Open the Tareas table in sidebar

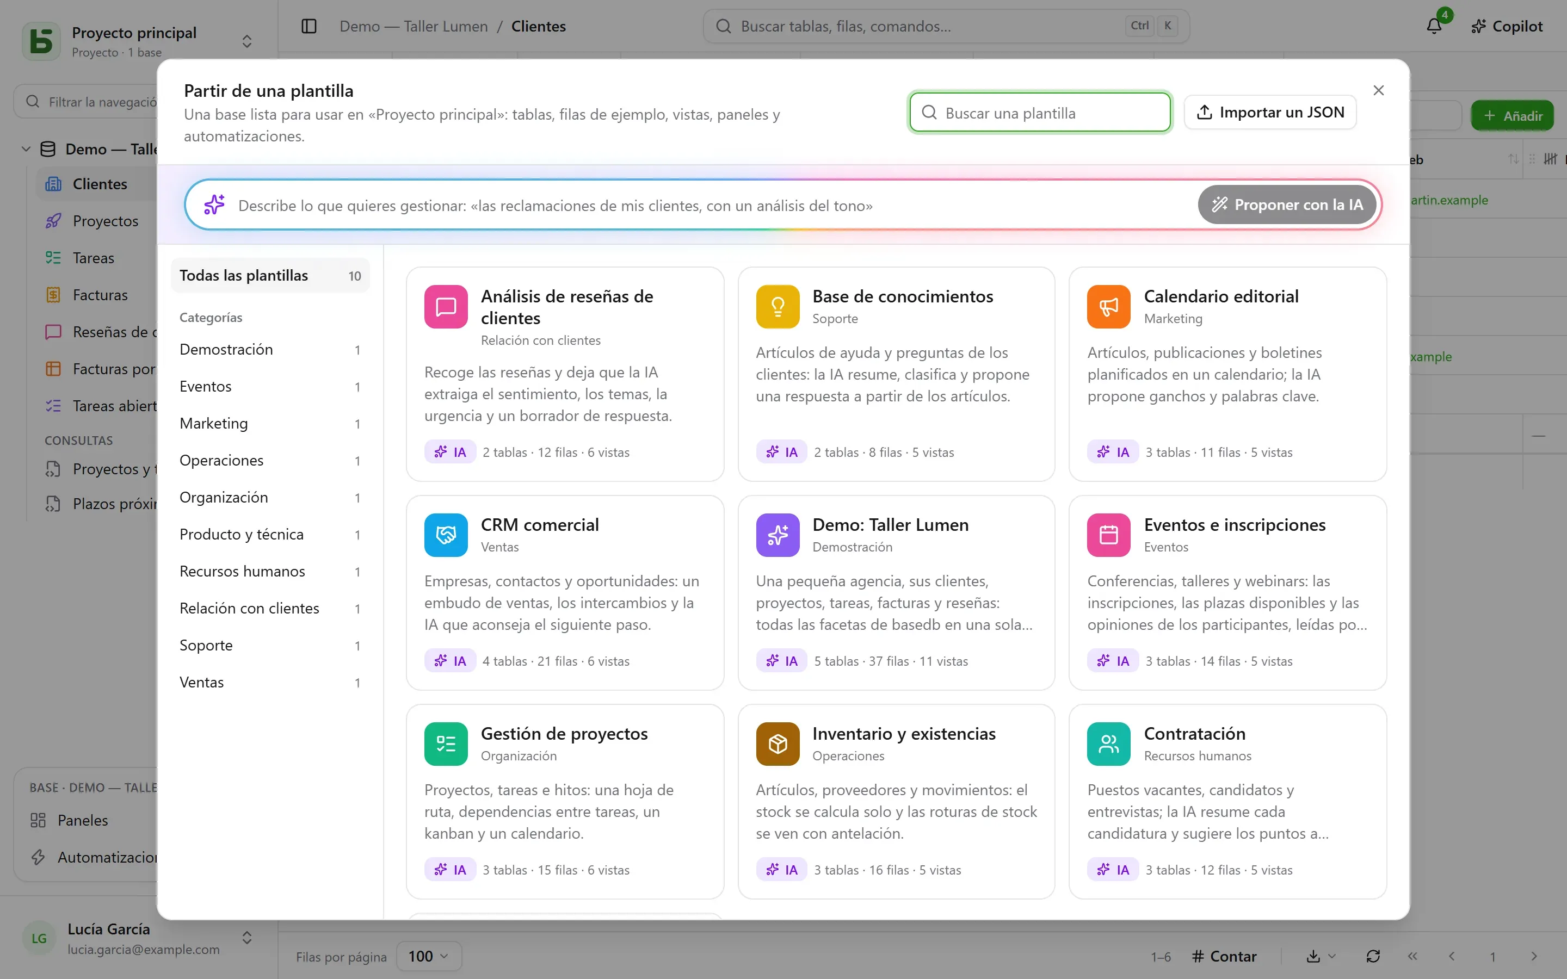point(97,258)
